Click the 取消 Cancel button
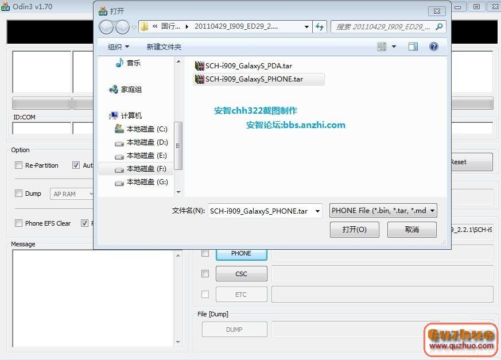501x360 pixels. [x=412, y=230]
